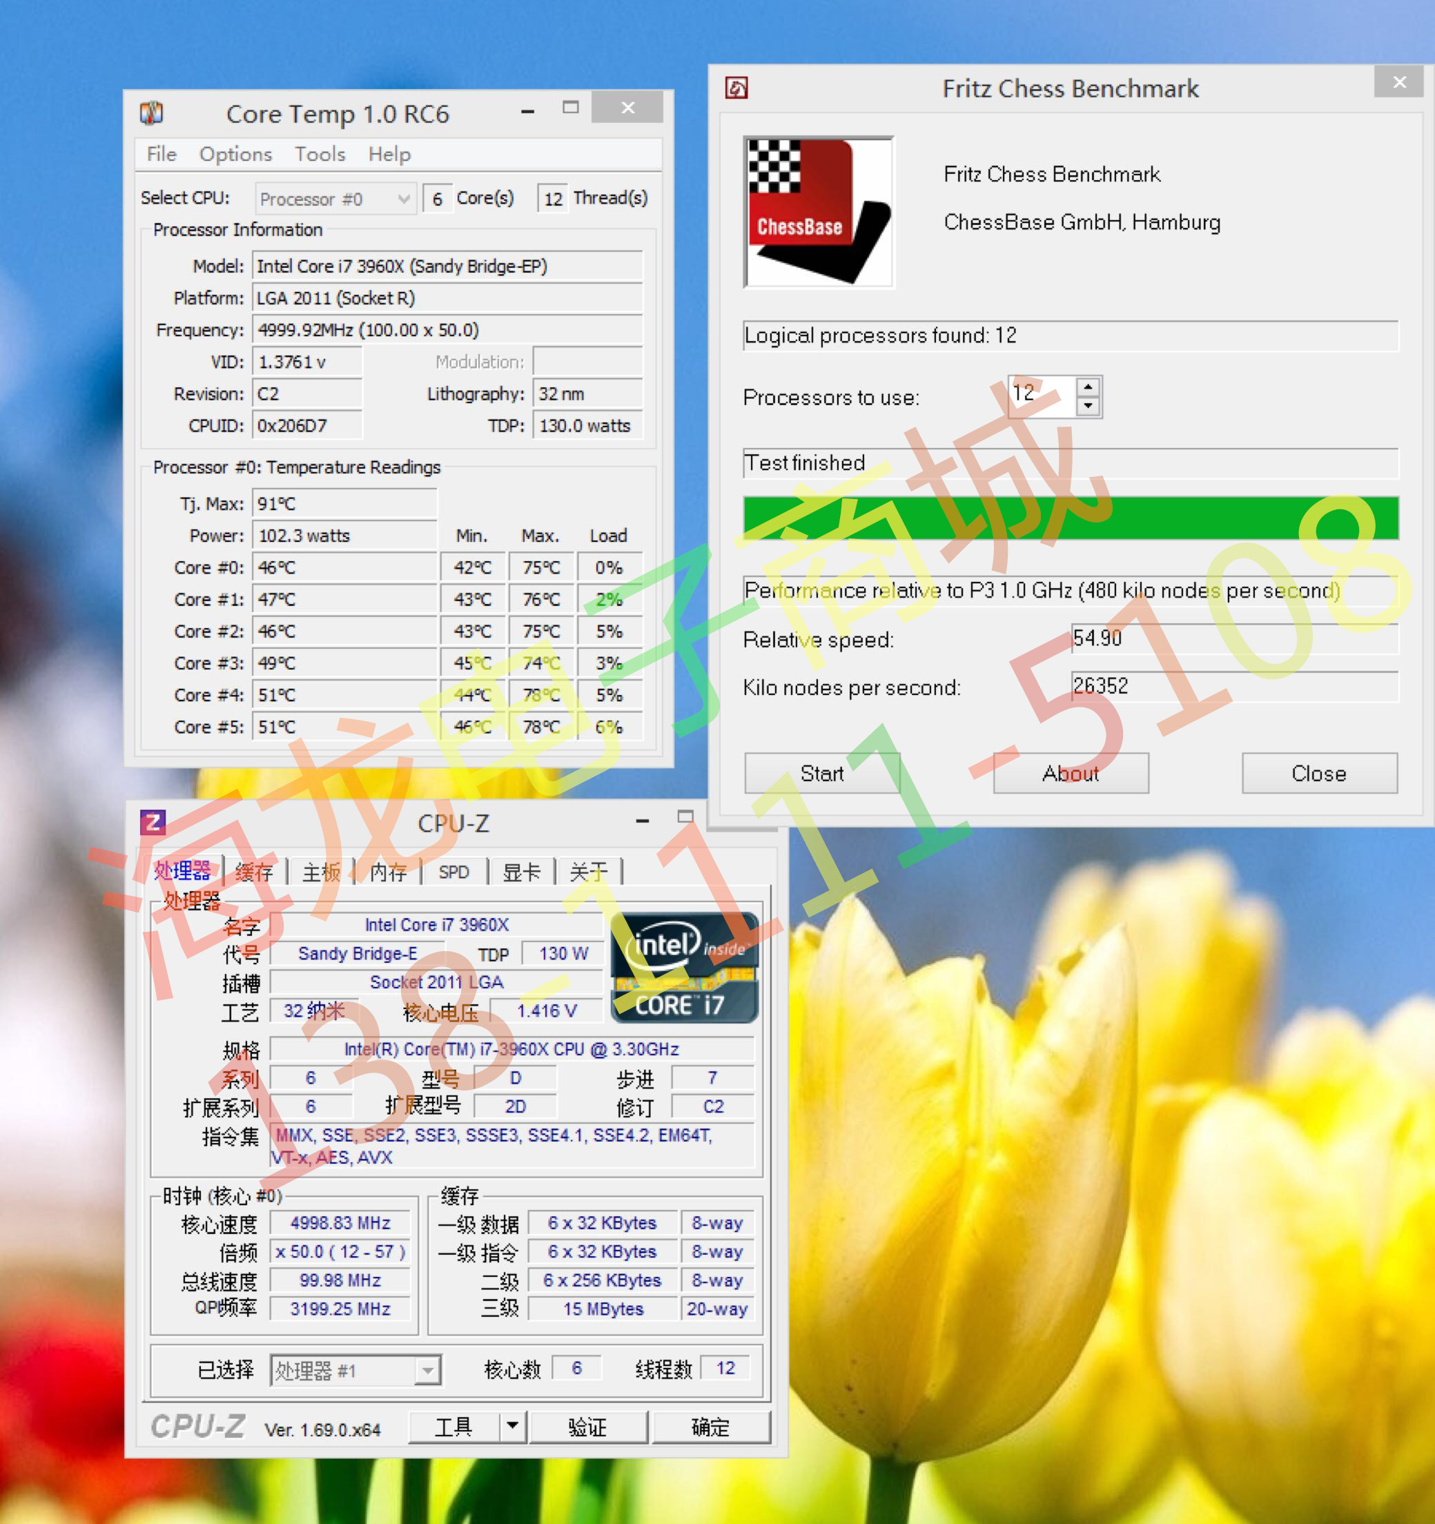Click the 验证 validate button
This screenshot has width=1435, height=1524.
588,1427
